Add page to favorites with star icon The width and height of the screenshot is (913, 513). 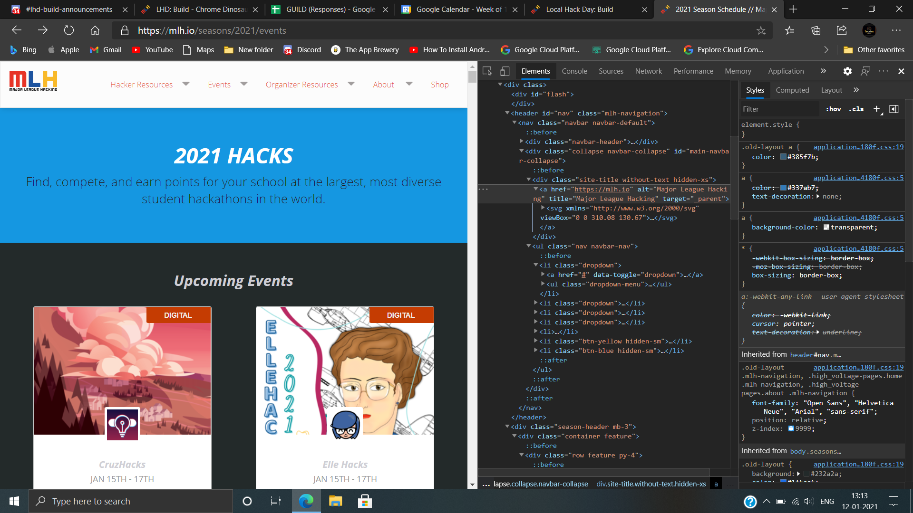click(x=761, y=30)
